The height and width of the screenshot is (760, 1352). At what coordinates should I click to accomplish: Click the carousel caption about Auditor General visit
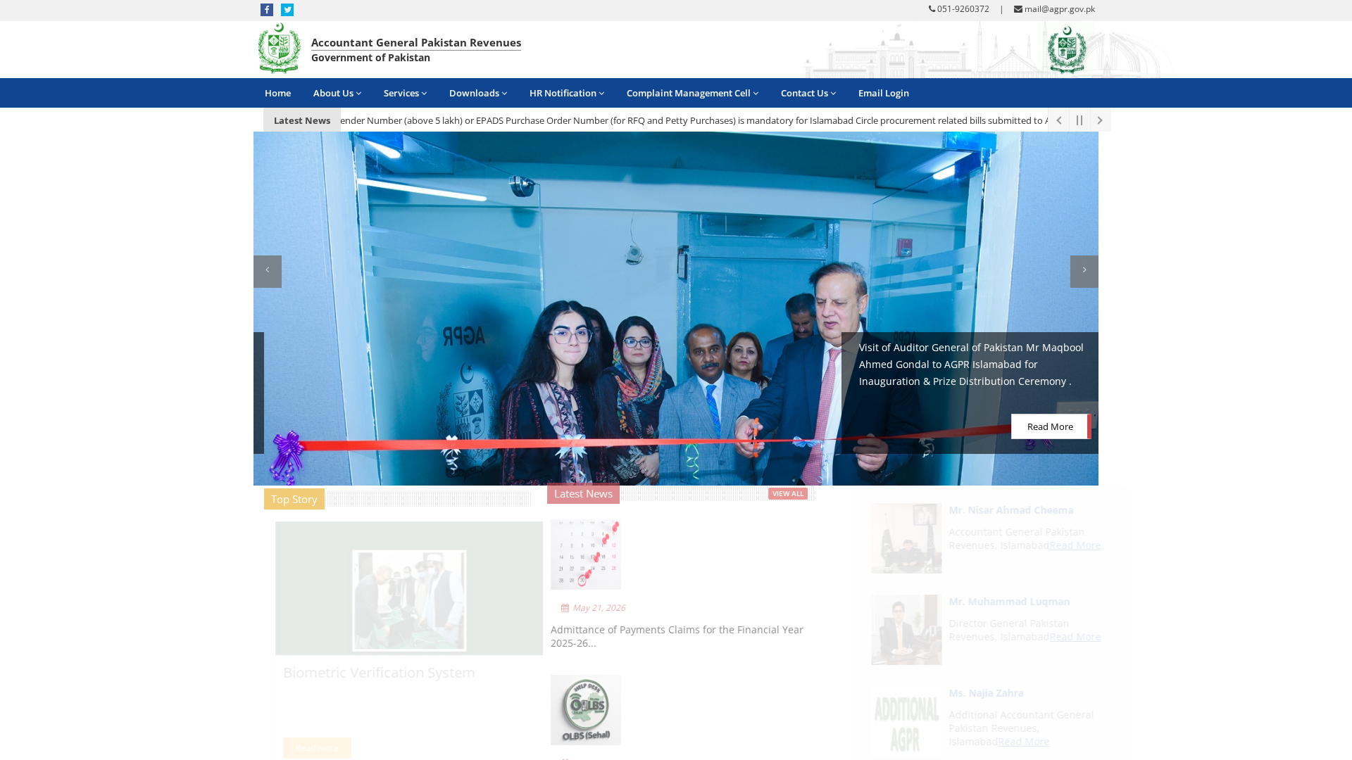tap(971, 365)
